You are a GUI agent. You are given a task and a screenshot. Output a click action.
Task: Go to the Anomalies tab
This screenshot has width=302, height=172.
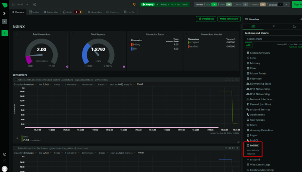tap(95, 12)
